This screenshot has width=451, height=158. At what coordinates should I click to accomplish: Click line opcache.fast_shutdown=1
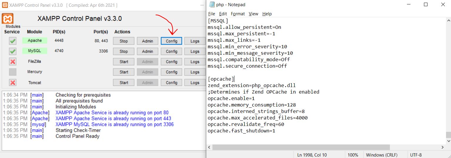[x=242, y=131]
